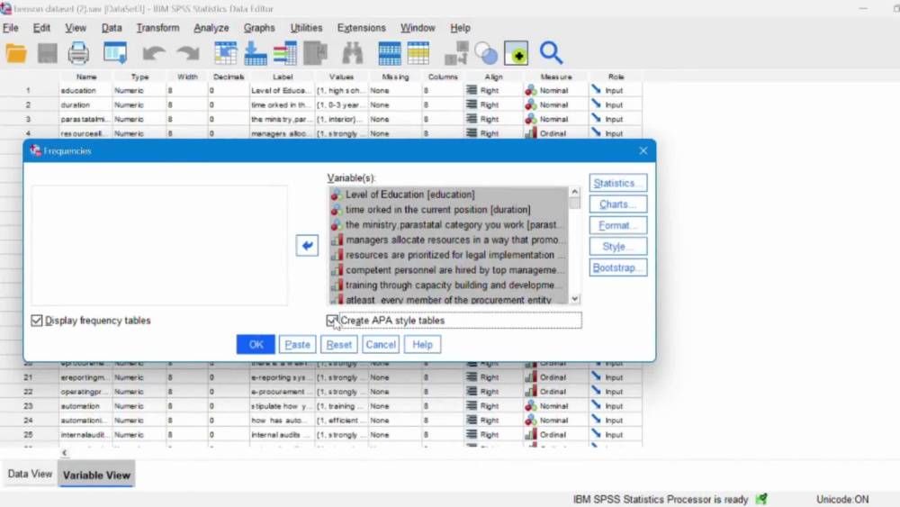This screenshot has height=507, width=900.
Task: Click Go to Variable toolbar icon
Action: [x=255, y=53]
